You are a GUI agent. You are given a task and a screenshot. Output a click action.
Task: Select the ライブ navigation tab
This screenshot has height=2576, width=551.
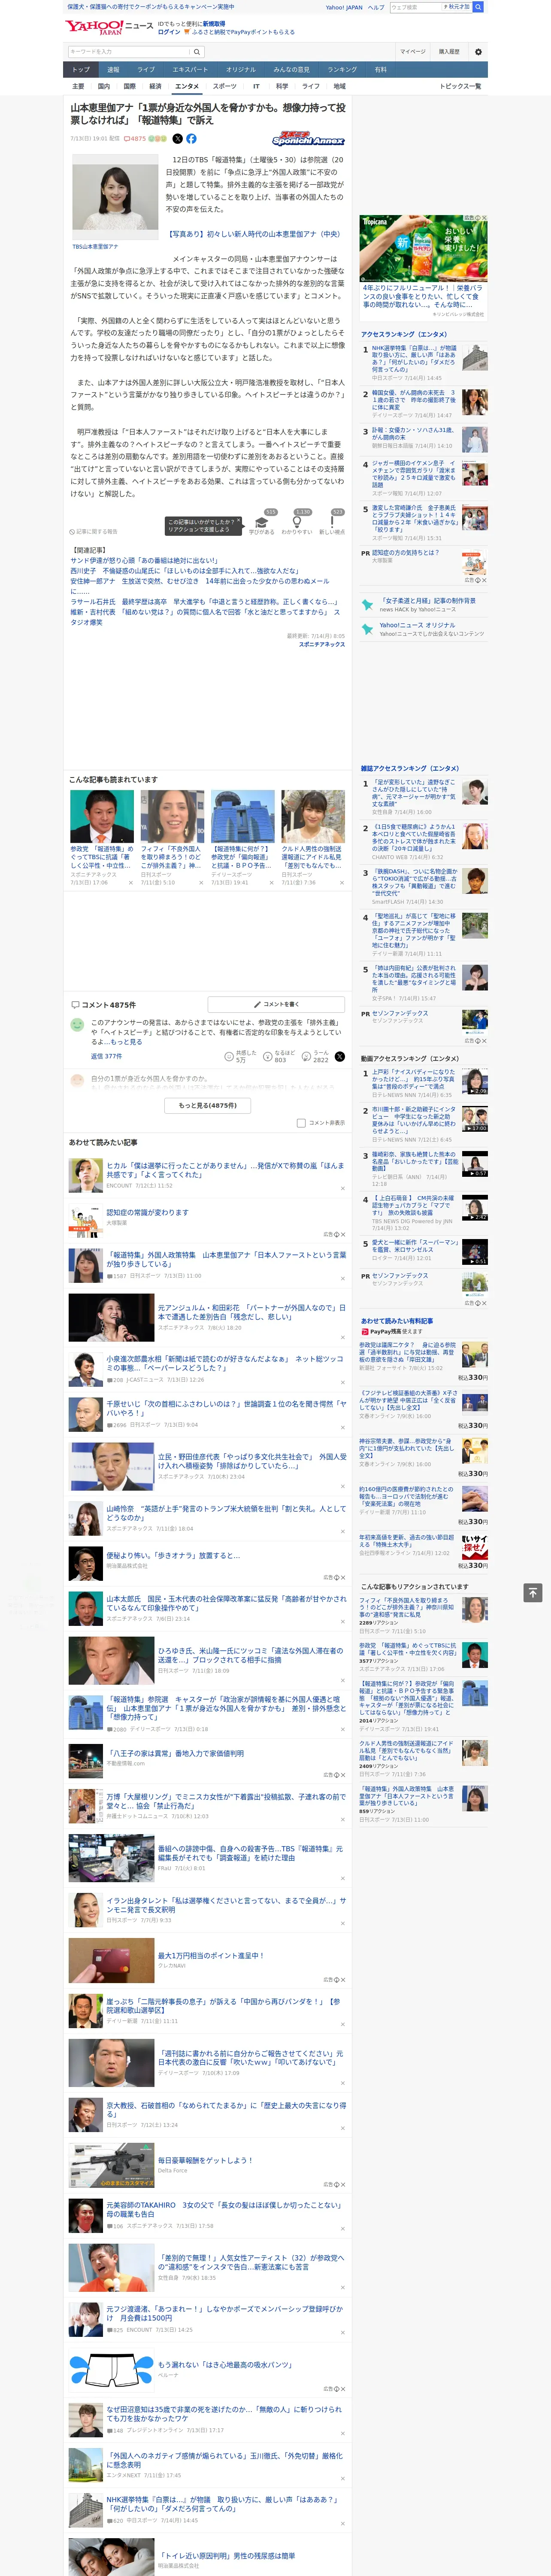(146, 70)
